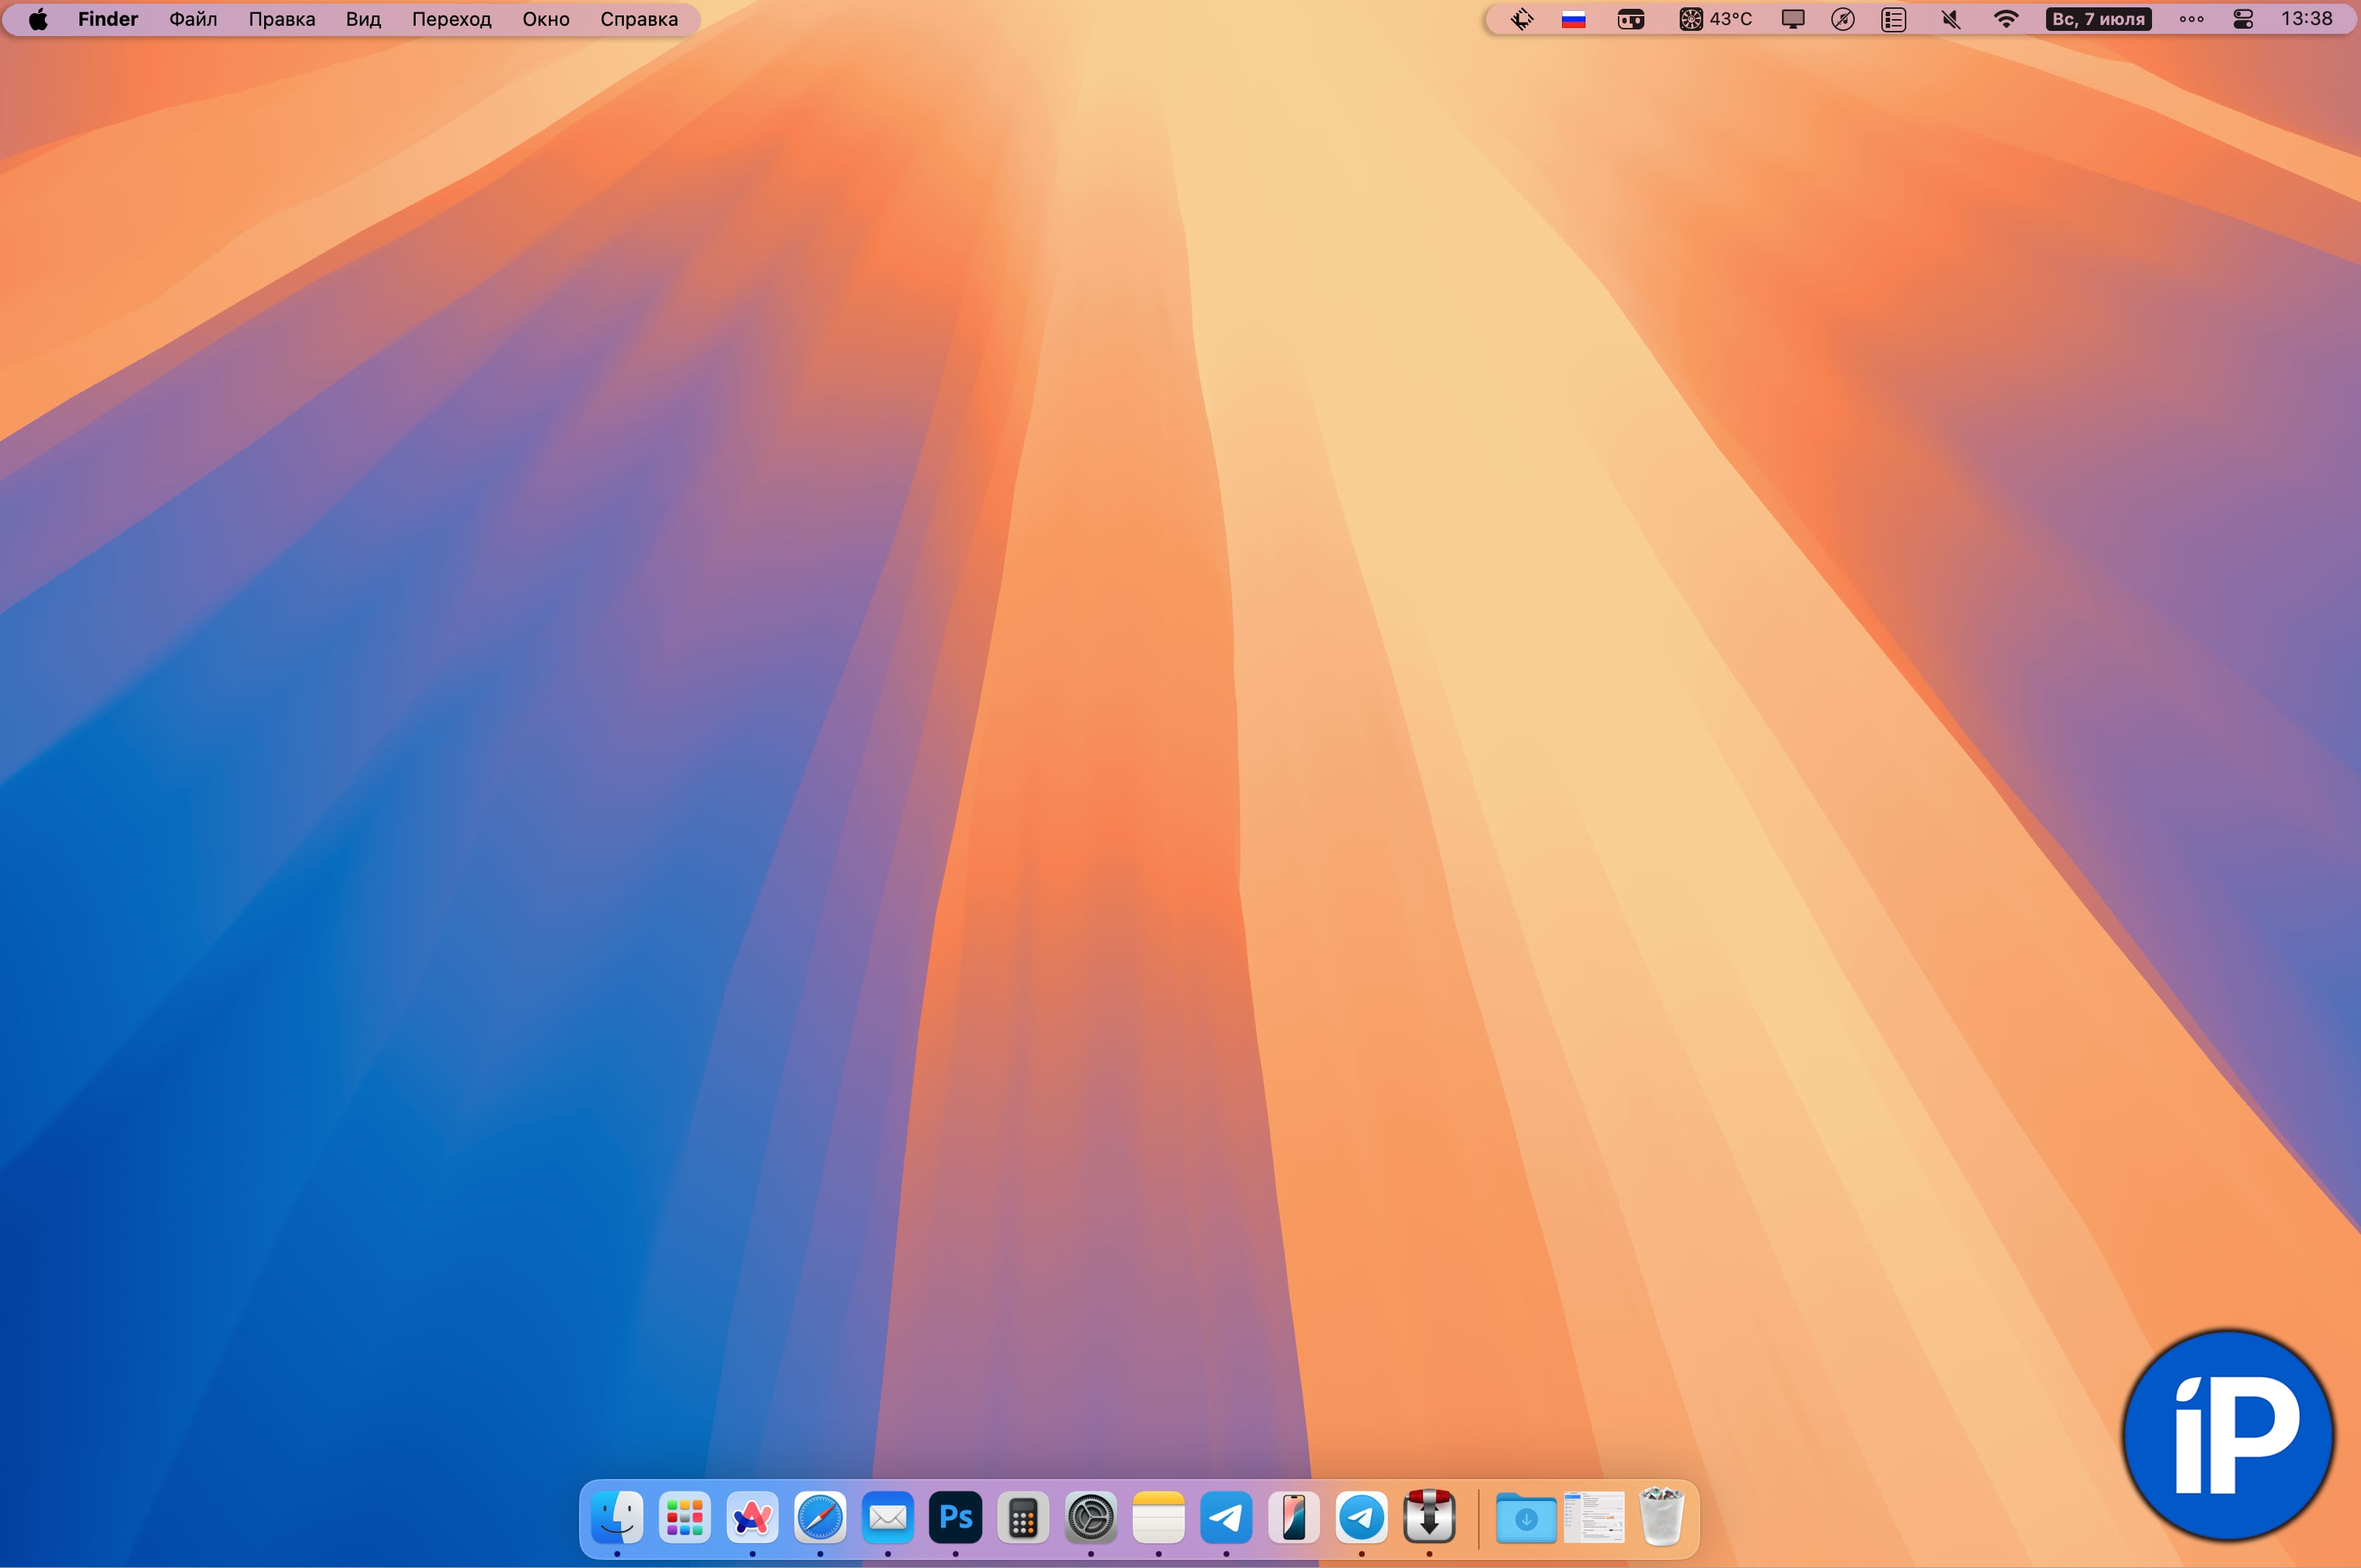Open the Trash in the Dock
Screen dimensions: 2361x1568
click(x=1662, y=1516)
